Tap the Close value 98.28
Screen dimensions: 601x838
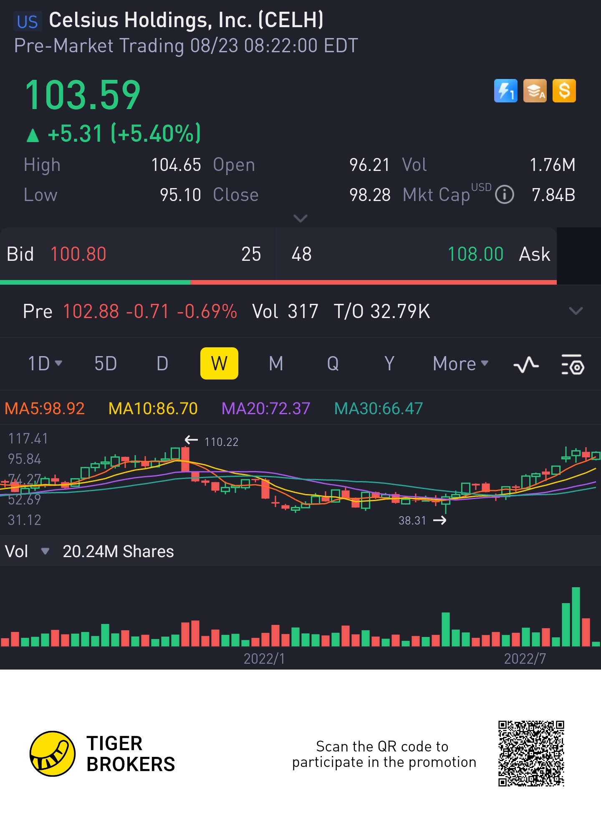pos(370,195)
